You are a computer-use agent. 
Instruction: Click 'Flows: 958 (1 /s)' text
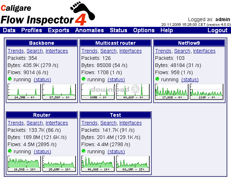tap(174, 72)
